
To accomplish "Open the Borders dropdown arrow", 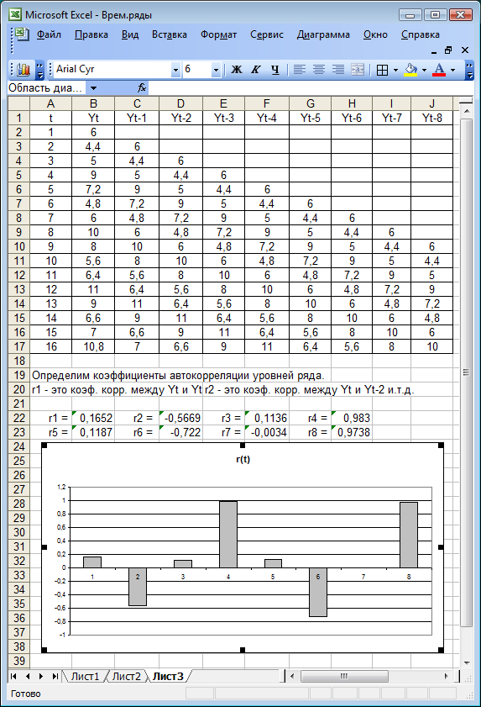I will point(395,70).
